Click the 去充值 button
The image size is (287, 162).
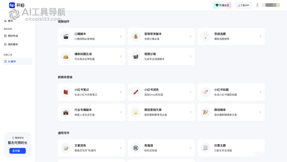coord(17,151)
